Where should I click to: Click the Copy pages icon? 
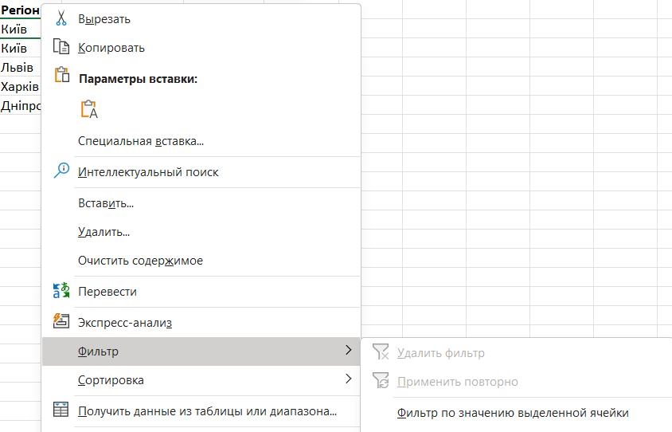click(61, 47)
